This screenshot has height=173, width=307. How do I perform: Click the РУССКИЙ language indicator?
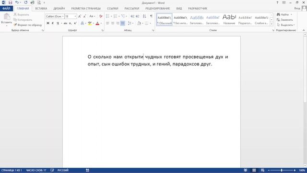coord(63,170)
